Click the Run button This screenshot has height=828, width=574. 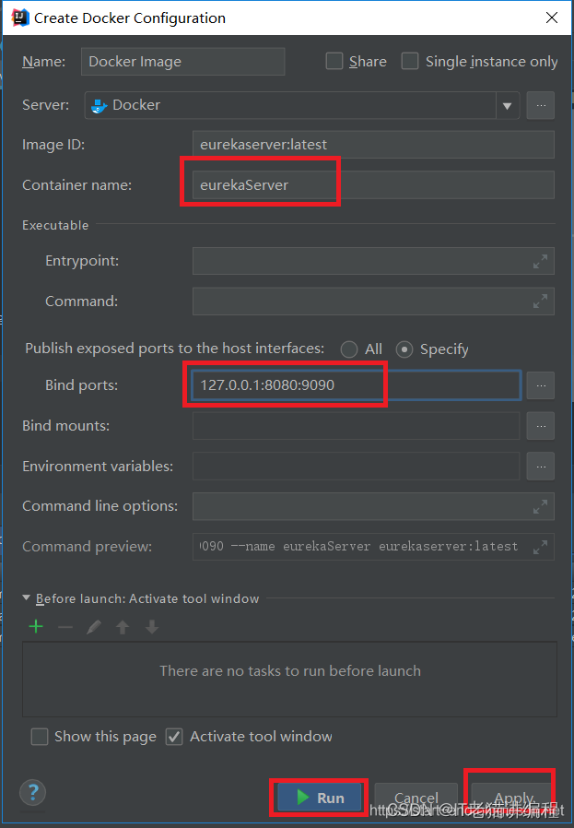pyautogui.click(x=320, y=798)
